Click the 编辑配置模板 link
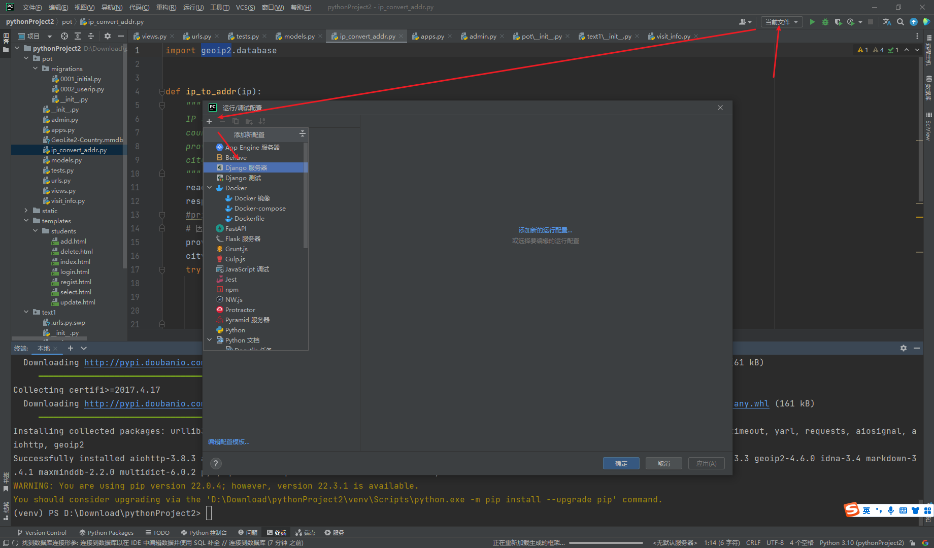 [228, 442]
